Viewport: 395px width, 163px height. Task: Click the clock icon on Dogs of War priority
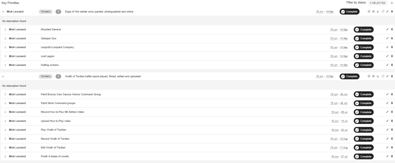click(x=383, y=12)
